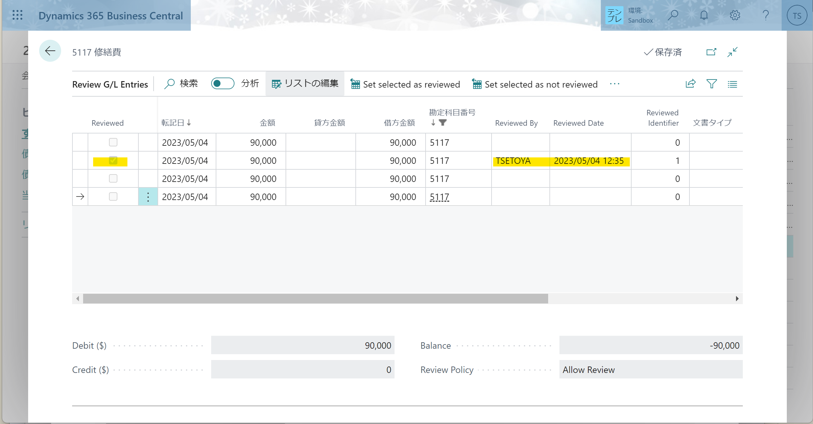Click the horizontal scrollbar thumb

pos(316,298)
